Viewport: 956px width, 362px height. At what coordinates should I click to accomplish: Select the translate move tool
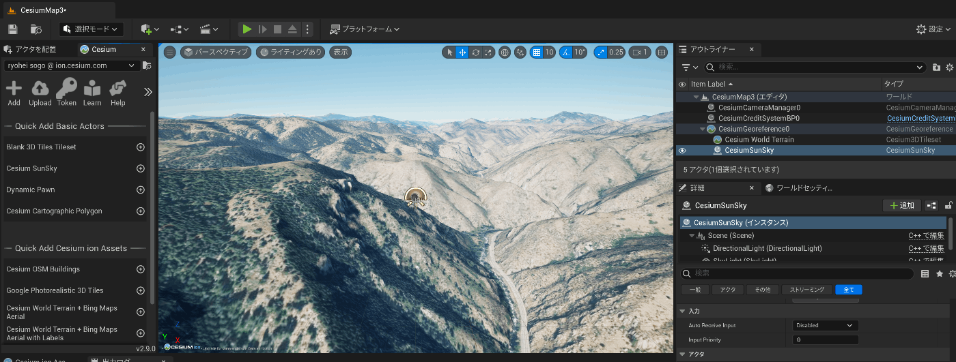click(462, 52)
